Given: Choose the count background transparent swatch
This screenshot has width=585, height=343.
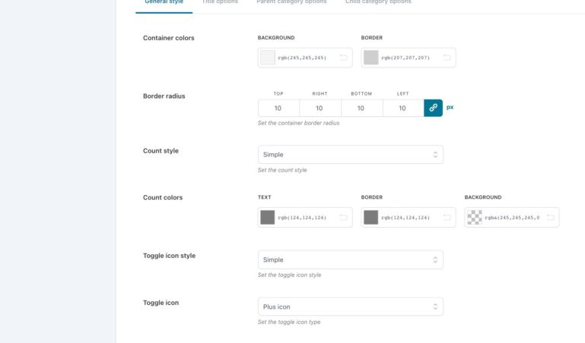Looking at the screenshot, I should pyautogui.click(x=474, y=218).
